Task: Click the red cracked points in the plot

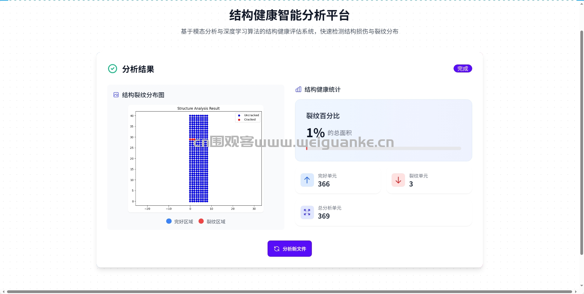Action: [x=192, y=139]
